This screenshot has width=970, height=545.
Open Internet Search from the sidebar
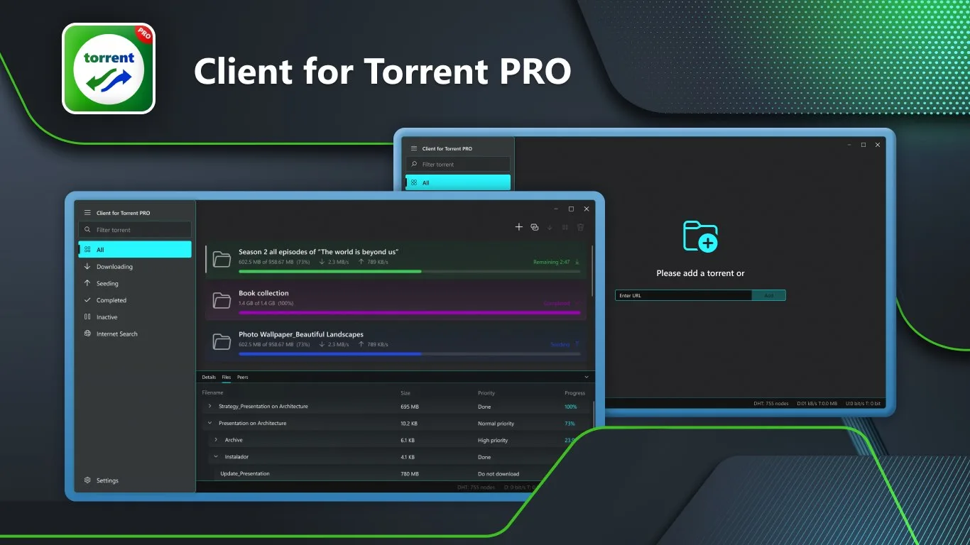tap(135, 334)
